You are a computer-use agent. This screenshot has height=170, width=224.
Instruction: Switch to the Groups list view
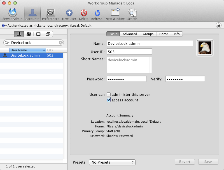click(x=29, y=34)
